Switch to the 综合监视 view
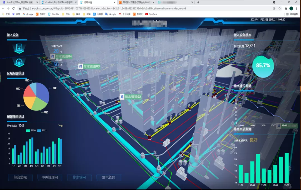The width and height of the screenshot is (301, 190). pyautogui.click(x=20, y=177)
